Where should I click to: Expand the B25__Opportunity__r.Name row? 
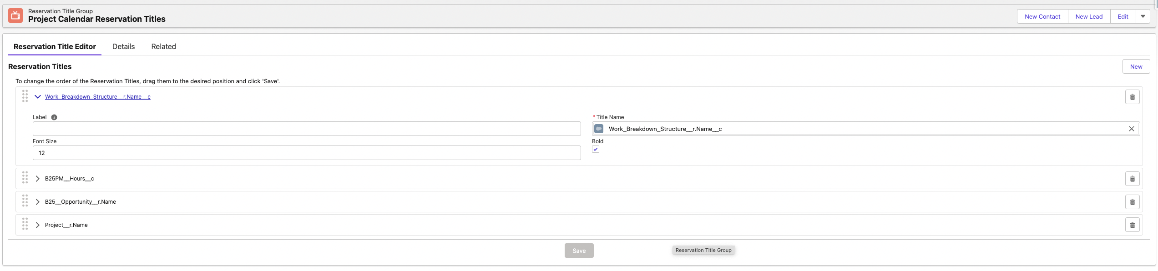click(38, 202)
